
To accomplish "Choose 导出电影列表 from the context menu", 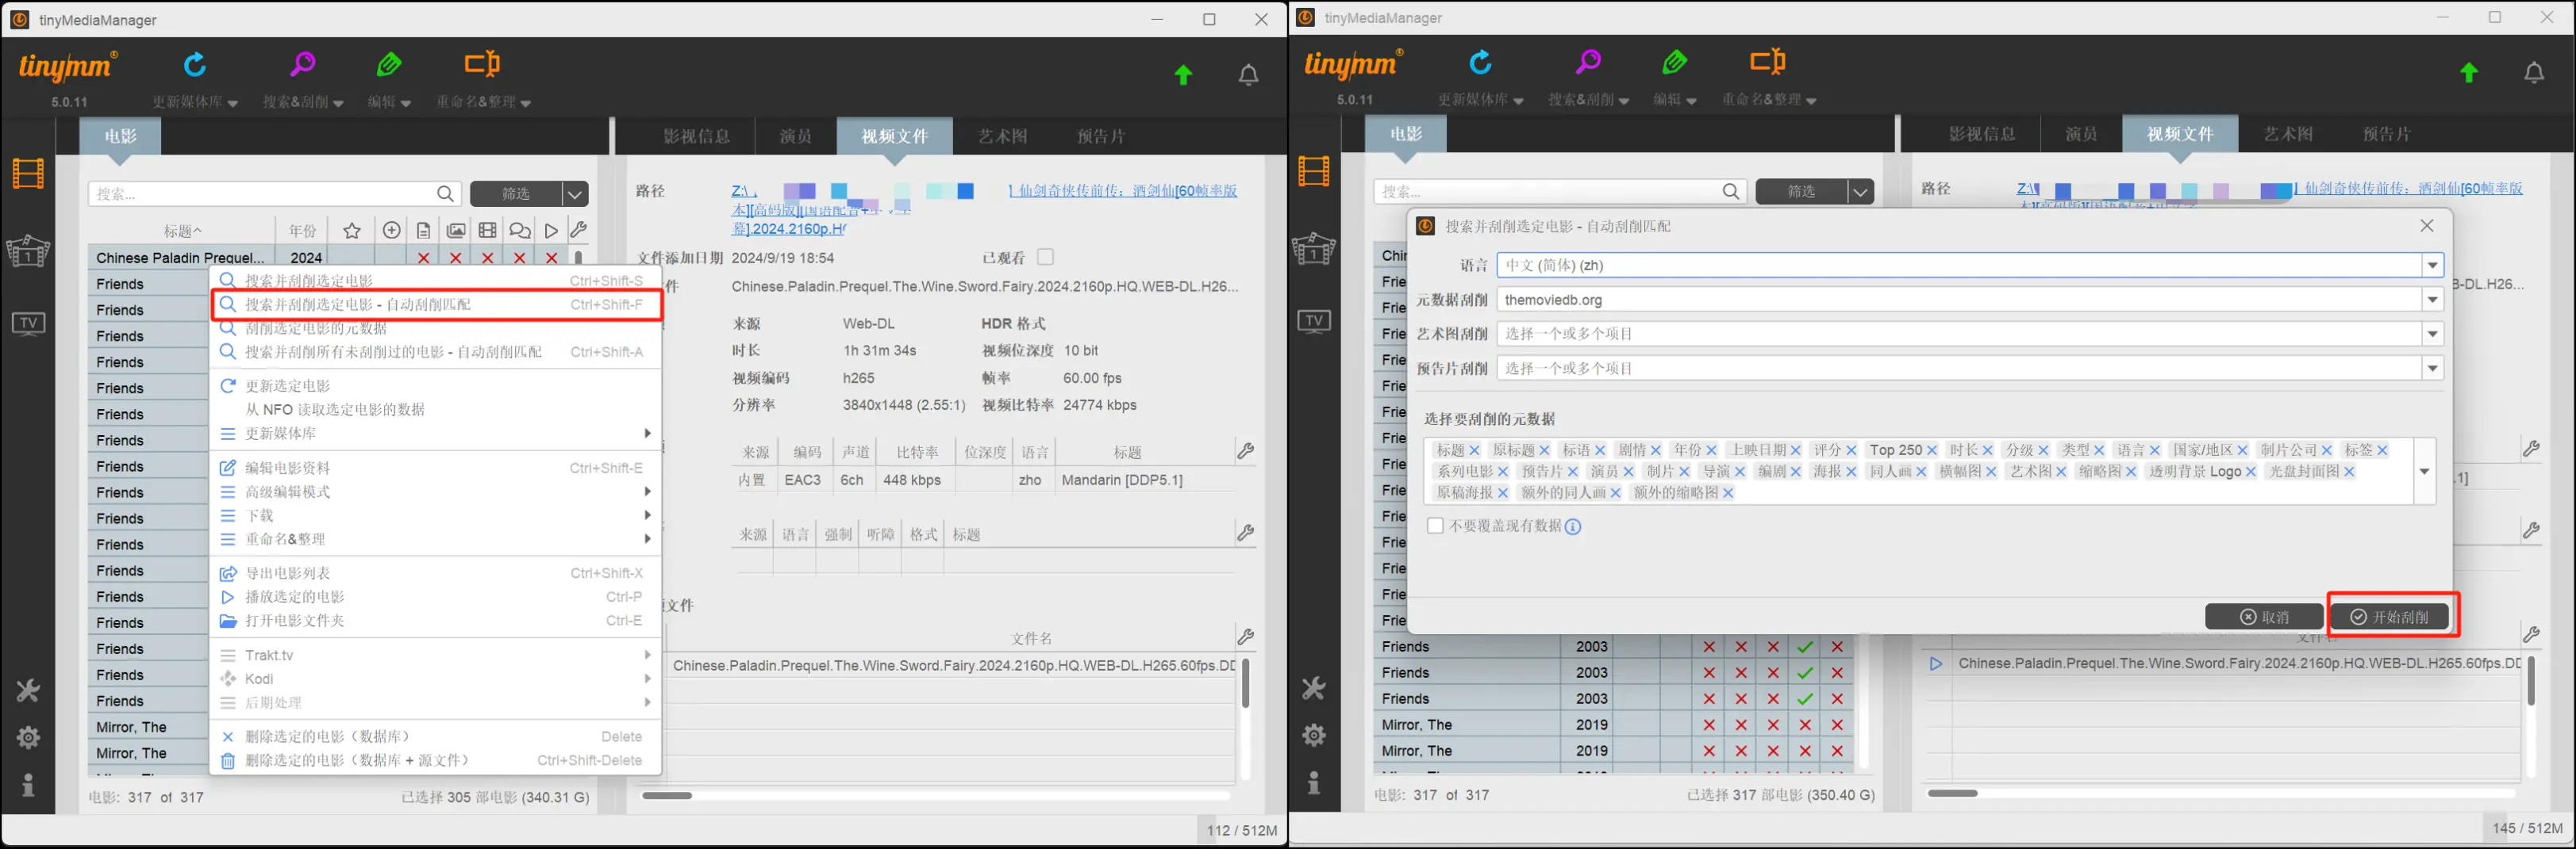I will coord(288,573).
